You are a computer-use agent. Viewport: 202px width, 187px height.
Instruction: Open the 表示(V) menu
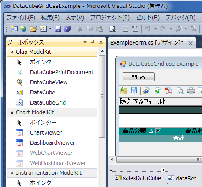point(75,18)
